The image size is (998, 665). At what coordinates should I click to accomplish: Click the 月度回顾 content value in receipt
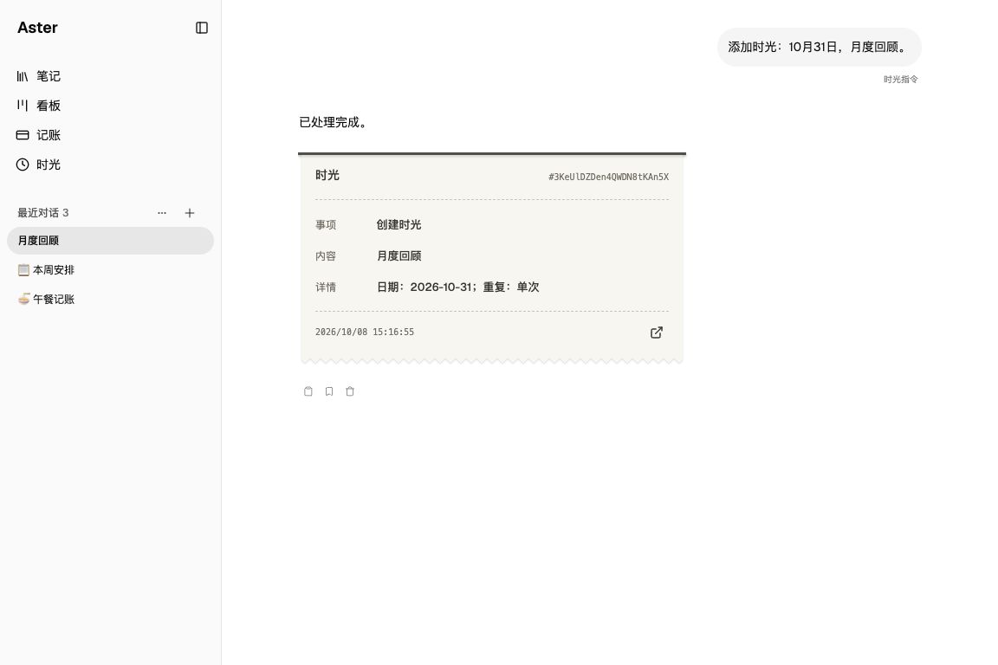[x=399, y=255]
